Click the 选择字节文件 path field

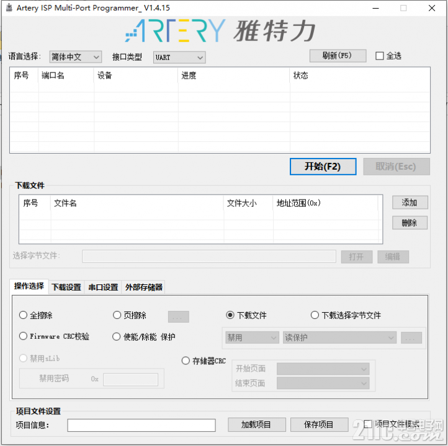pos(209,256)
